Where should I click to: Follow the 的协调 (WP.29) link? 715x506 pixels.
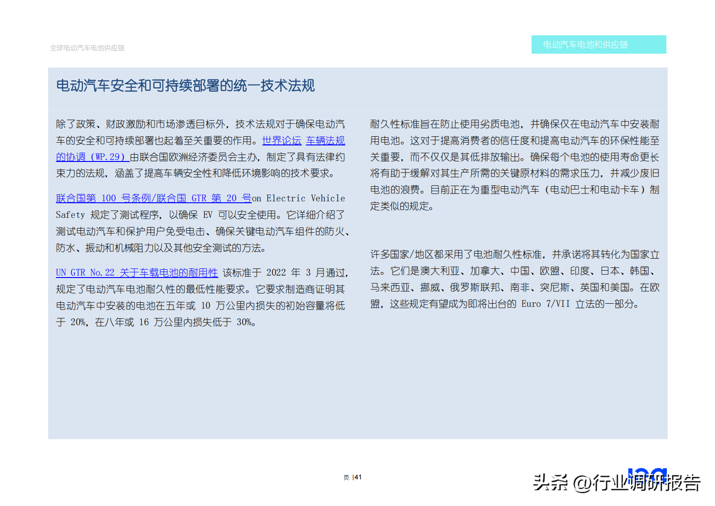(x=92, y=157)
